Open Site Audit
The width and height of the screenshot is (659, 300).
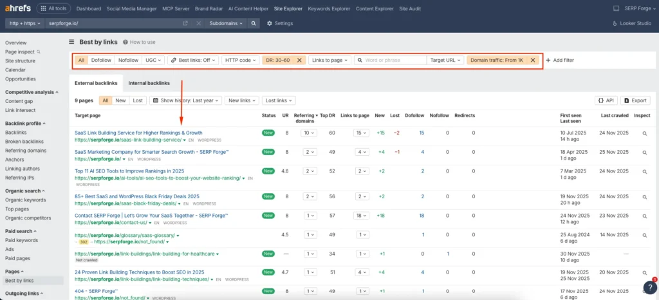point(410,8)
